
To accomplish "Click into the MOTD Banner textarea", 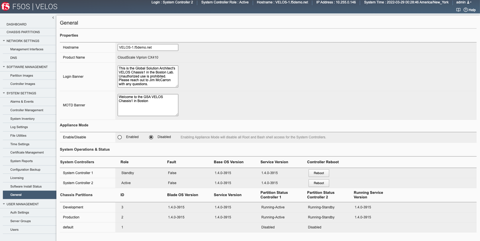I will pyautogui.click(x=148, y=105).
